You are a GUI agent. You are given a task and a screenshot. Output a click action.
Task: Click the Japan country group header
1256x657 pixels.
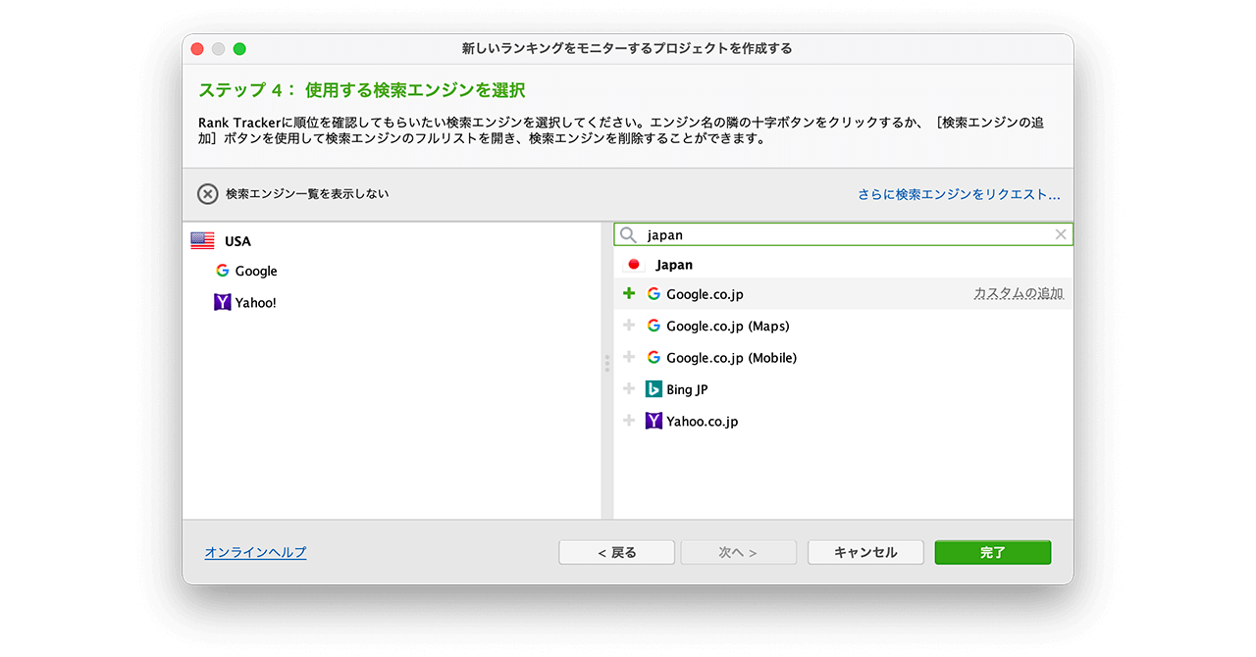[674, 265]
